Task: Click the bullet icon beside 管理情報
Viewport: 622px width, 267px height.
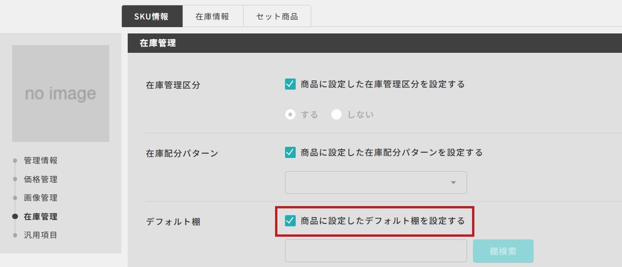Action: coord(15,160)
